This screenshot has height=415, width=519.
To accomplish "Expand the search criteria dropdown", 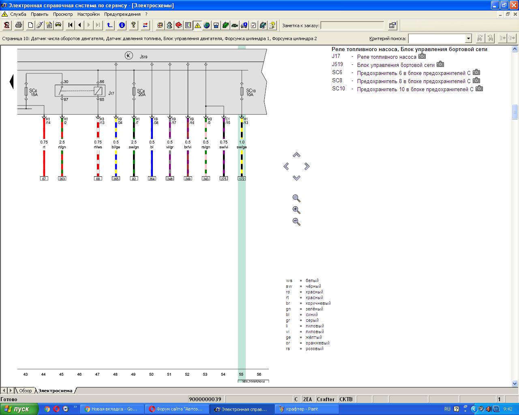I will [x=468, y=39].
